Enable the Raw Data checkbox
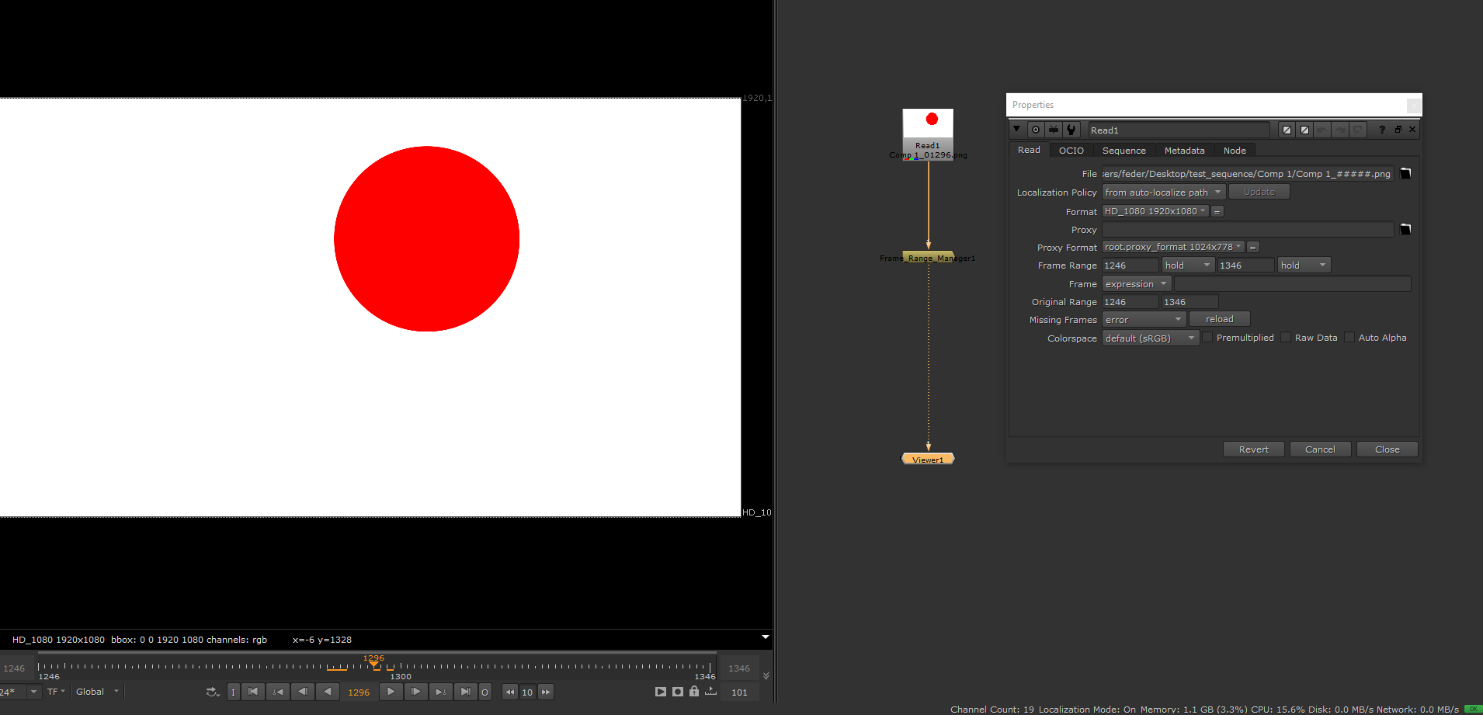 [1285, 337]
